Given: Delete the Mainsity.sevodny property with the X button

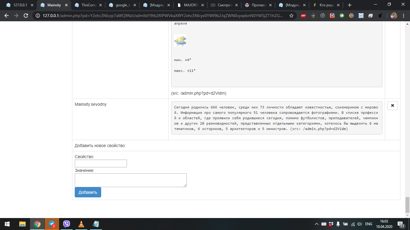Looking at the screenshot, I should (x=392, y=106).
